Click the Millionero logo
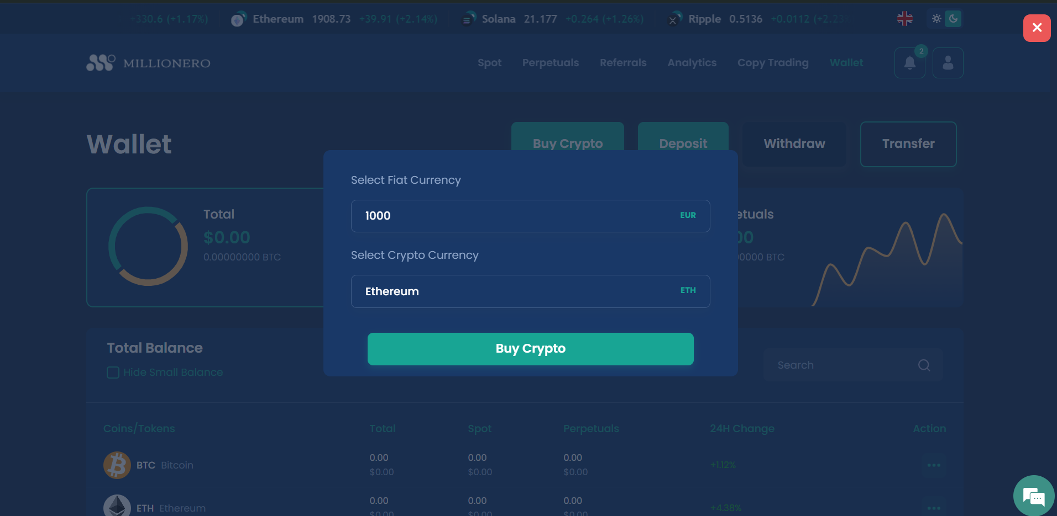Viewport: 1057px width, 516px height. pyautogui.click(x=148, y=63)
